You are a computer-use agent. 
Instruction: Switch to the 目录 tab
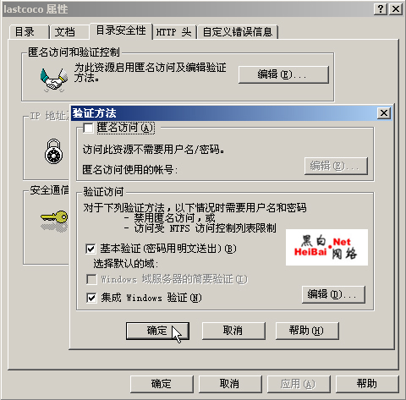pyautogui.click(x=29, y=31)
